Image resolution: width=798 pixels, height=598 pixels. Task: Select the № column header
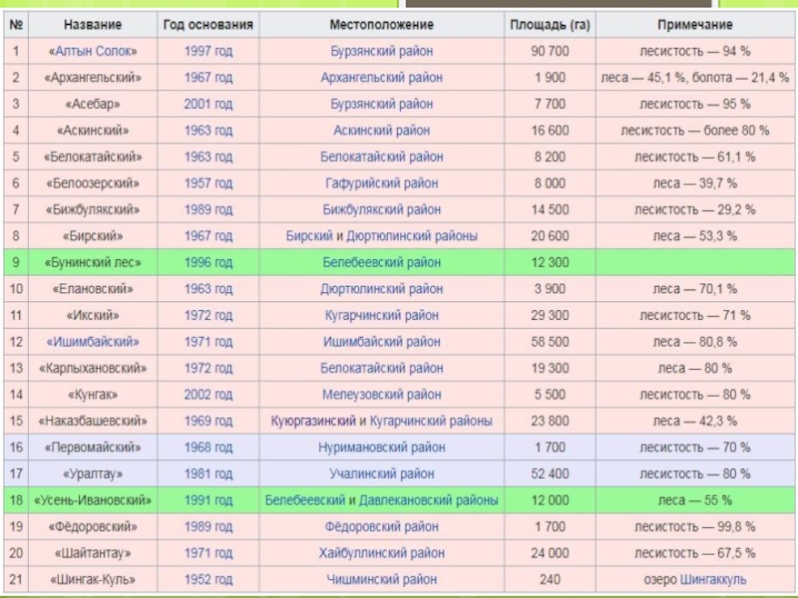click(x=16, y=24)
